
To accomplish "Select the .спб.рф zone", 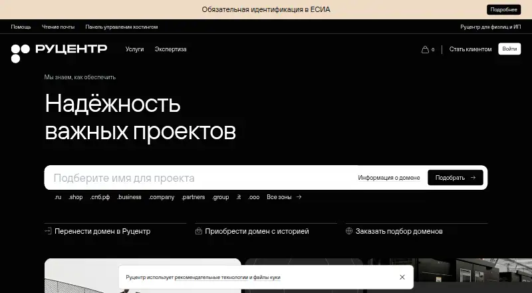I will (x=100, y=197).
